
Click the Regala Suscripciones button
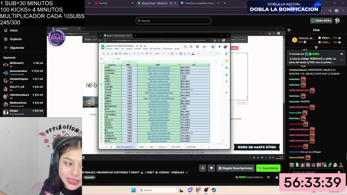tap(235, 168)
